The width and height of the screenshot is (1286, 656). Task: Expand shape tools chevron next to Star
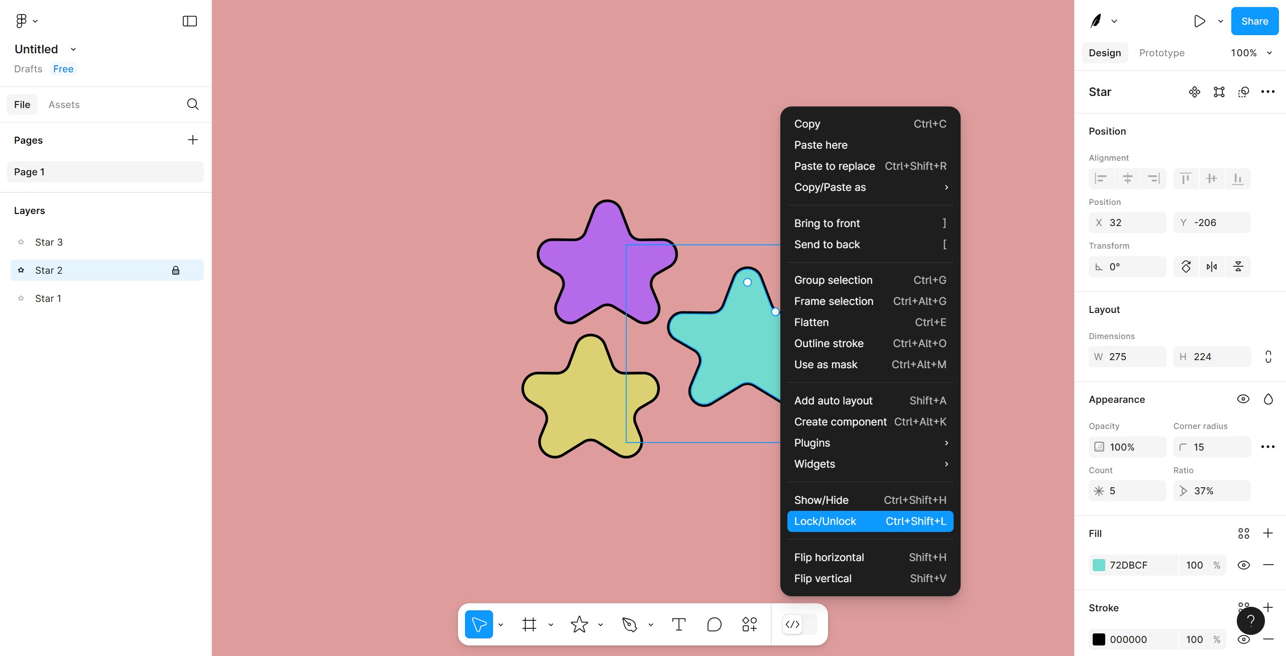(601, 625)
